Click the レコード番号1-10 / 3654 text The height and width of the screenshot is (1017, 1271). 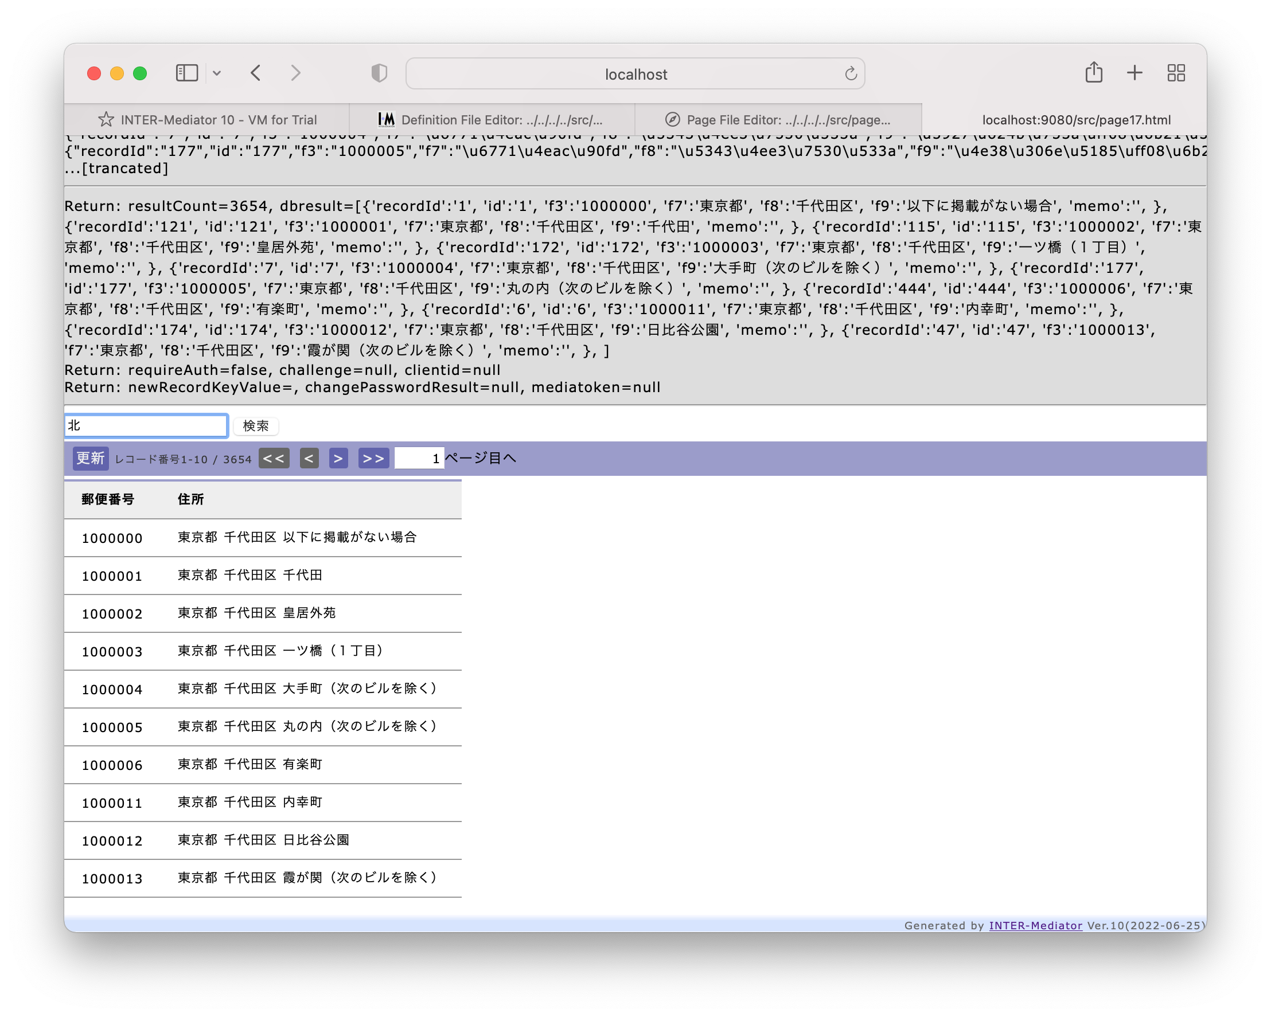pyautogui.click(x=184, y=460)
